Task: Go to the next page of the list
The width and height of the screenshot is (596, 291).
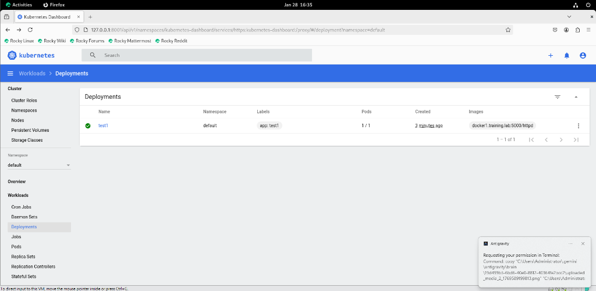Action: tap(561, 139)
